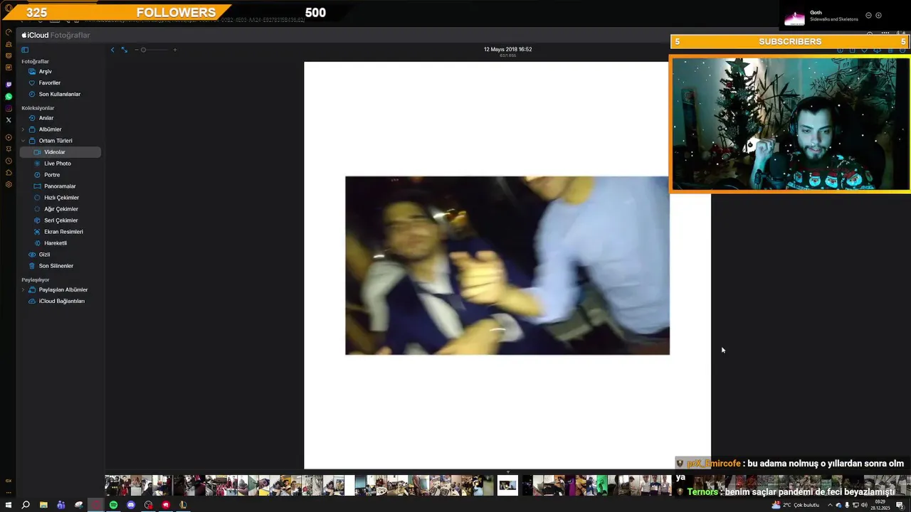
Task: Open Instagram icon in browser sidebar
Action: pos(9,108)
